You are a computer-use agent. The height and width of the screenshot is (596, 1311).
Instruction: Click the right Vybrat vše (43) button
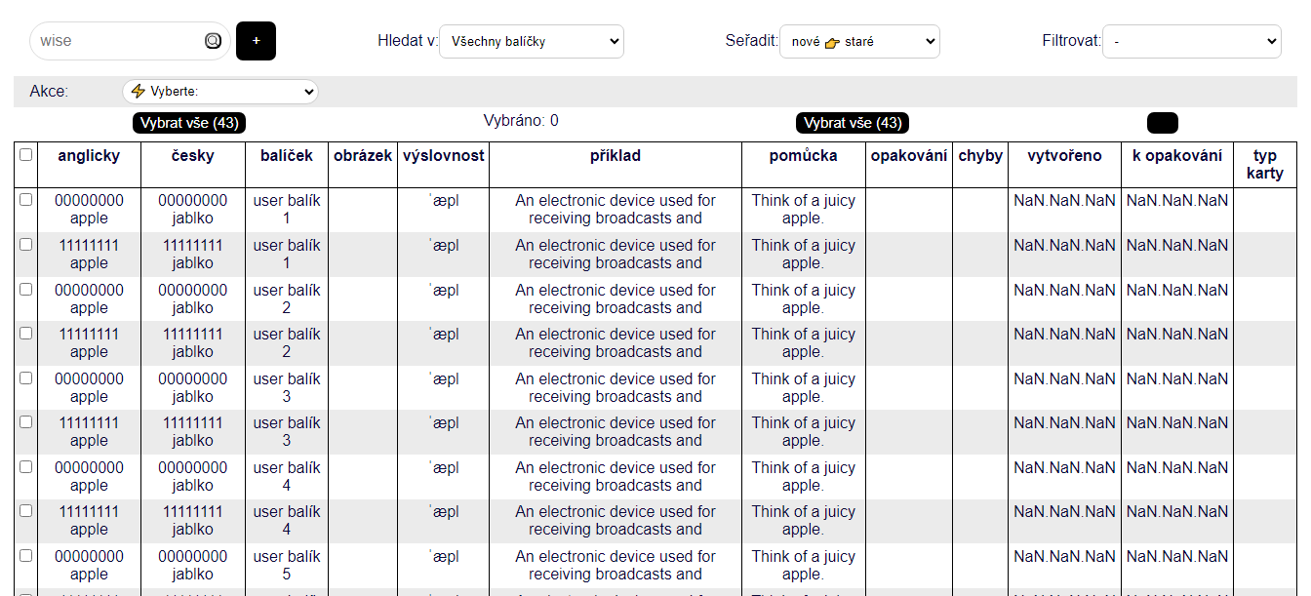[x=852, y=123]
